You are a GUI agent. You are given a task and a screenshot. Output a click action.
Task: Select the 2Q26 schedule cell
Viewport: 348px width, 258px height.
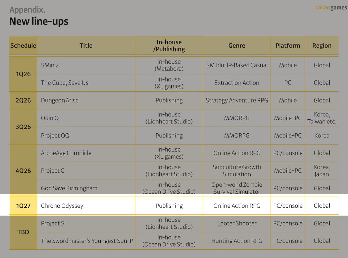(23, 100)
